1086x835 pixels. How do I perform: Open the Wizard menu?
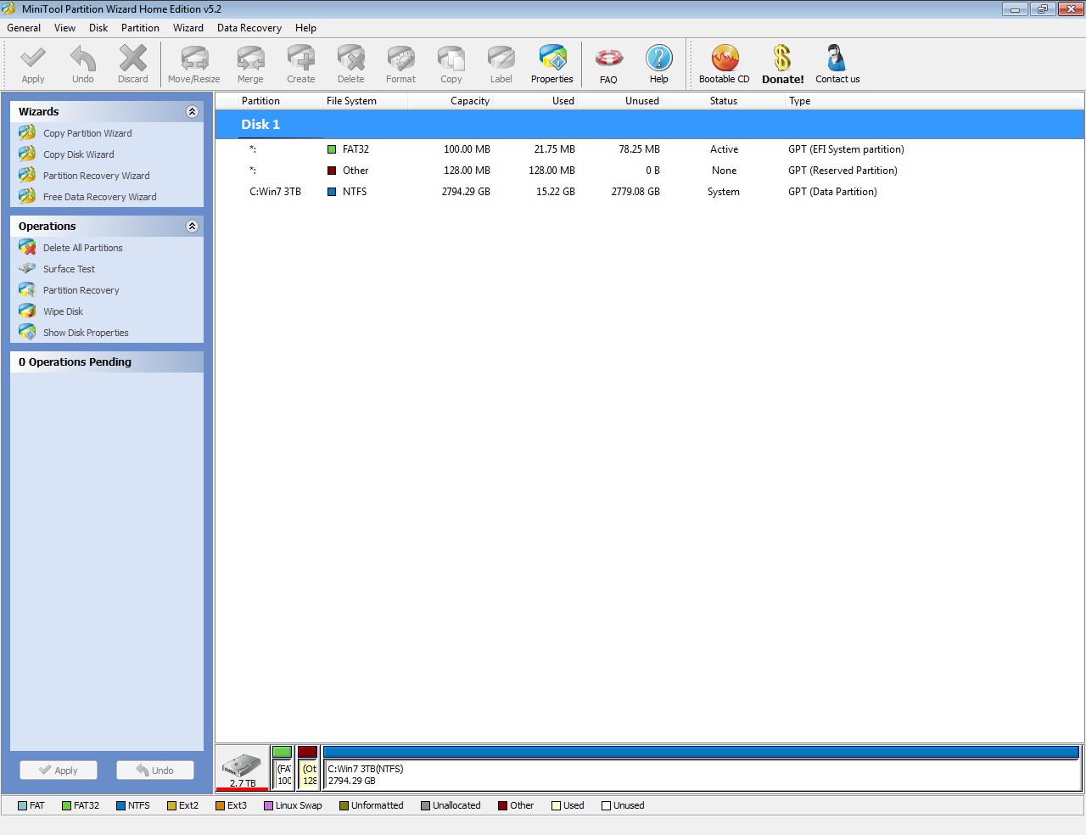point(188,28)
